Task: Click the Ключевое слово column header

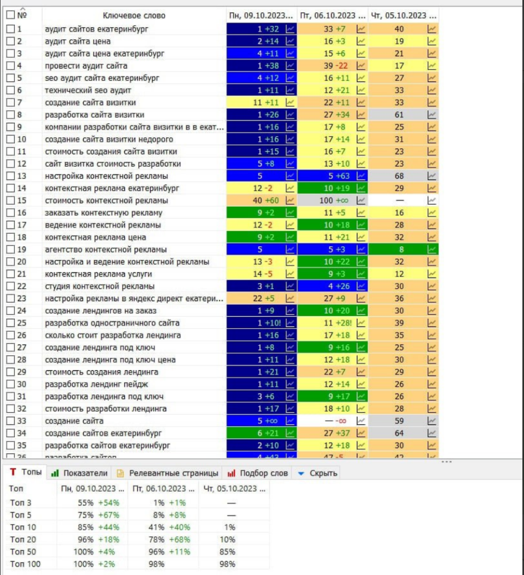Action: pyautogui.click(x=134, y=16)
